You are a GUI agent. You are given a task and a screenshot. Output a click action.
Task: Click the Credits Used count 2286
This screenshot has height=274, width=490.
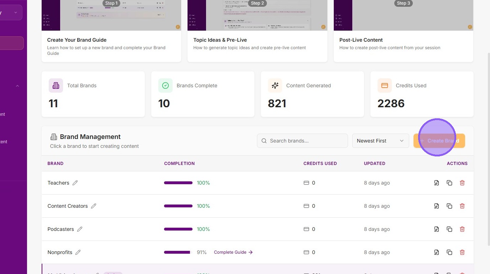pos(391,103)
